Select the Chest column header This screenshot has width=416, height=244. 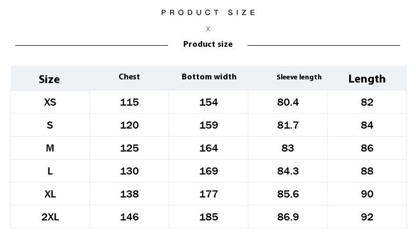129,77
